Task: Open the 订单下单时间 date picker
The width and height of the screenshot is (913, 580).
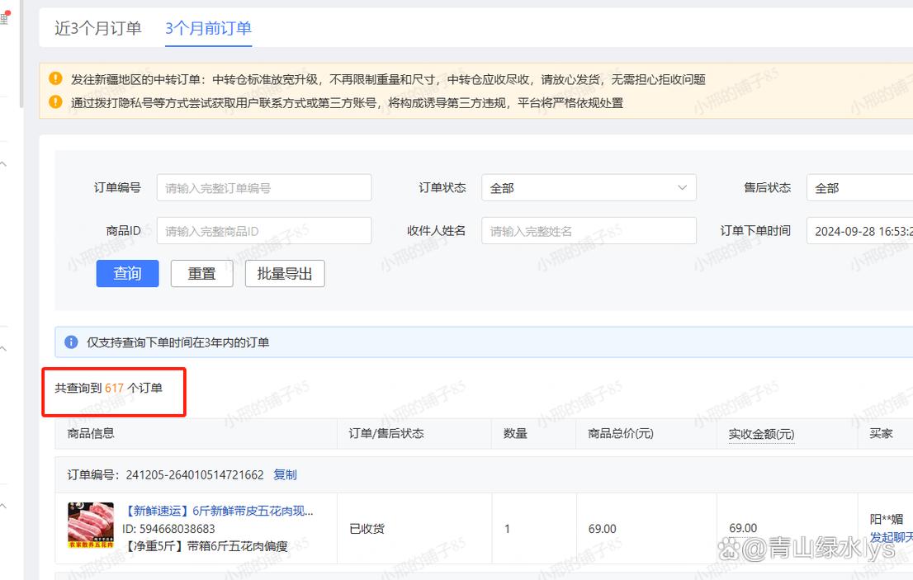Action: tap(863, 230)
